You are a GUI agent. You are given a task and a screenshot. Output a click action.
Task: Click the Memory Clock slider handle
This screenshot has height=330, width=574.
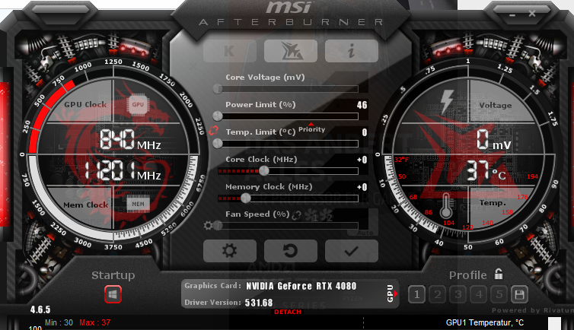tap(246, 198)
